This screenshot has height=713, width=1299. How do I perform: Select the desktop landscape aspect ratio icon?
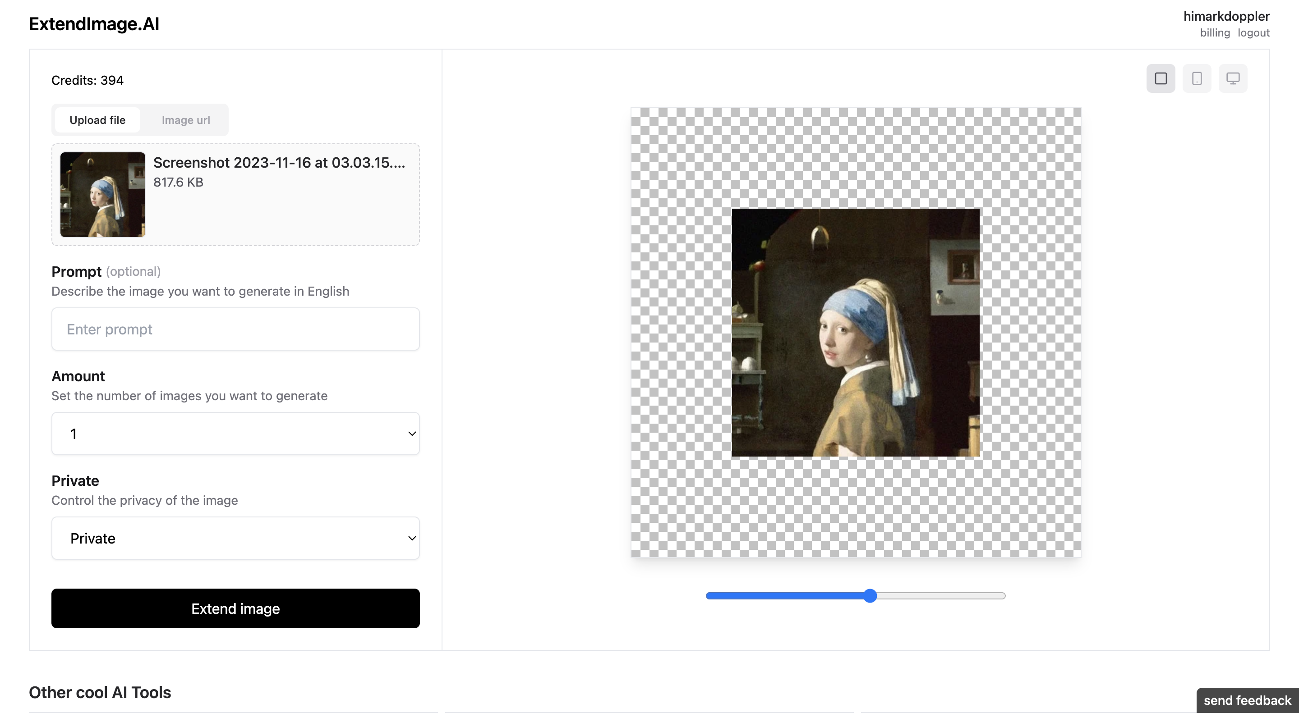[x=1232, y=78]
